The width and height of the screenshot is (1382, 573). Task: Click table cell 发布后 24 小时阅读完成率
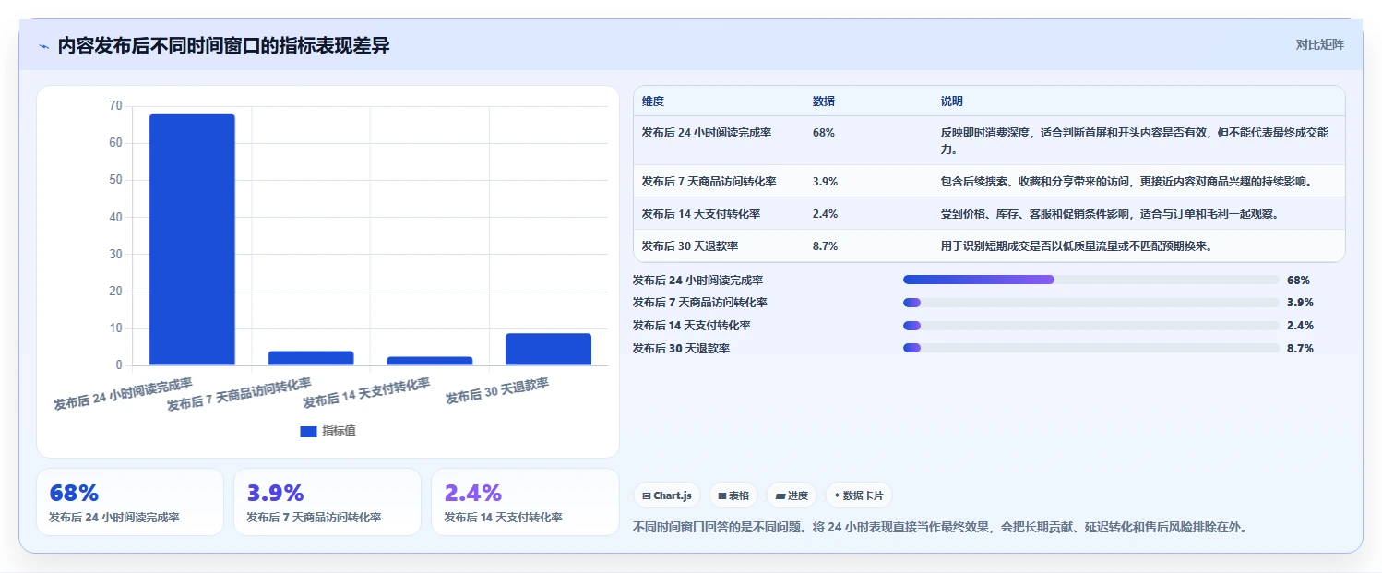point(707,133)
